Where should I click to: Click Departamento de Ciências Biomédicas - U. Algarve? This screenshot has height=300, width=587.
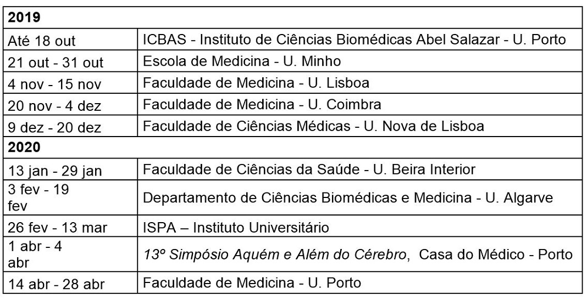pyautogui.click(x=348, y=197)
